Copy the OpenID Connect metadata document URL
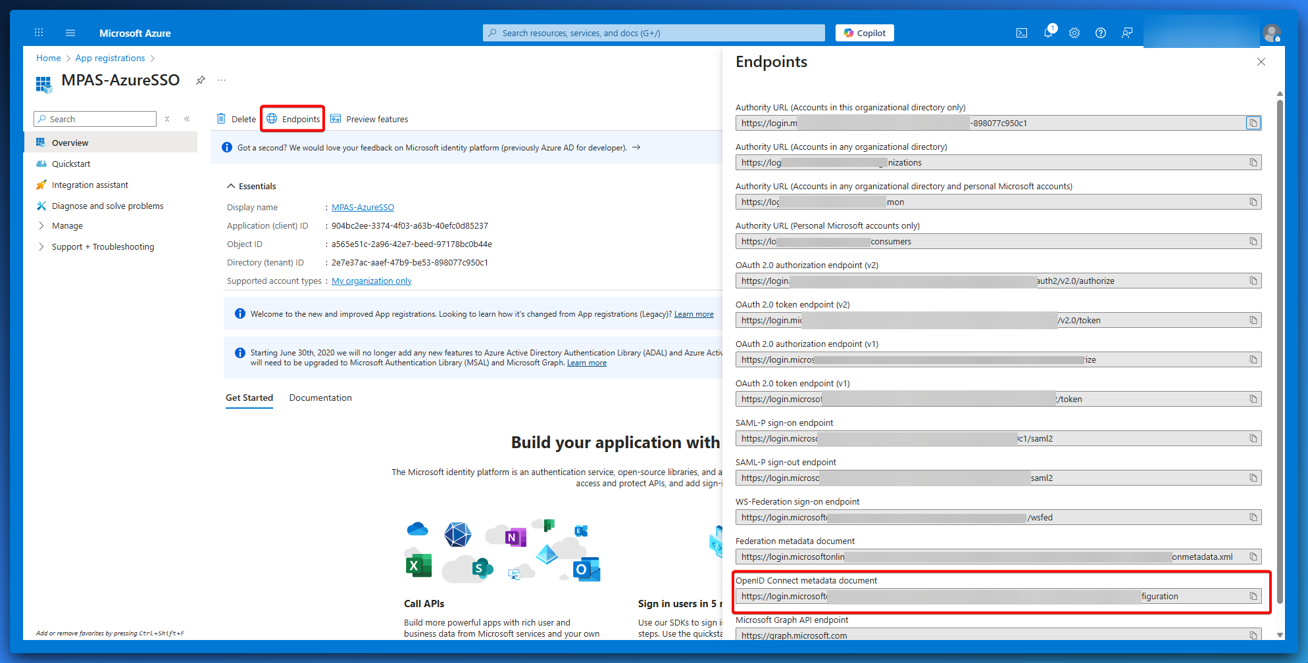 point(1253,596)
